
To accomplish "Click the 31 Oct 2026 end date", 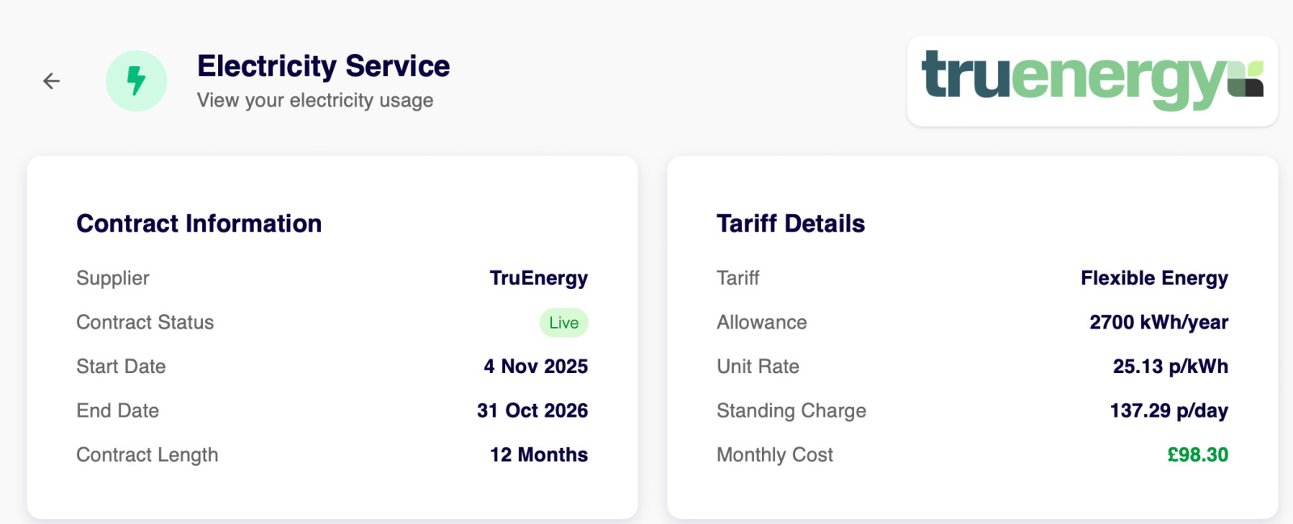I will (x=532, y=411).
